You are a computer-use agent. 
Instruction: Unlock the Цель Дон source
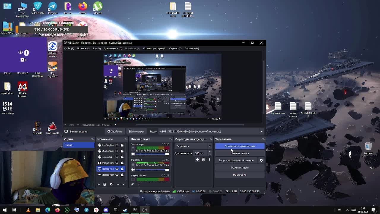tap(122, 145)
